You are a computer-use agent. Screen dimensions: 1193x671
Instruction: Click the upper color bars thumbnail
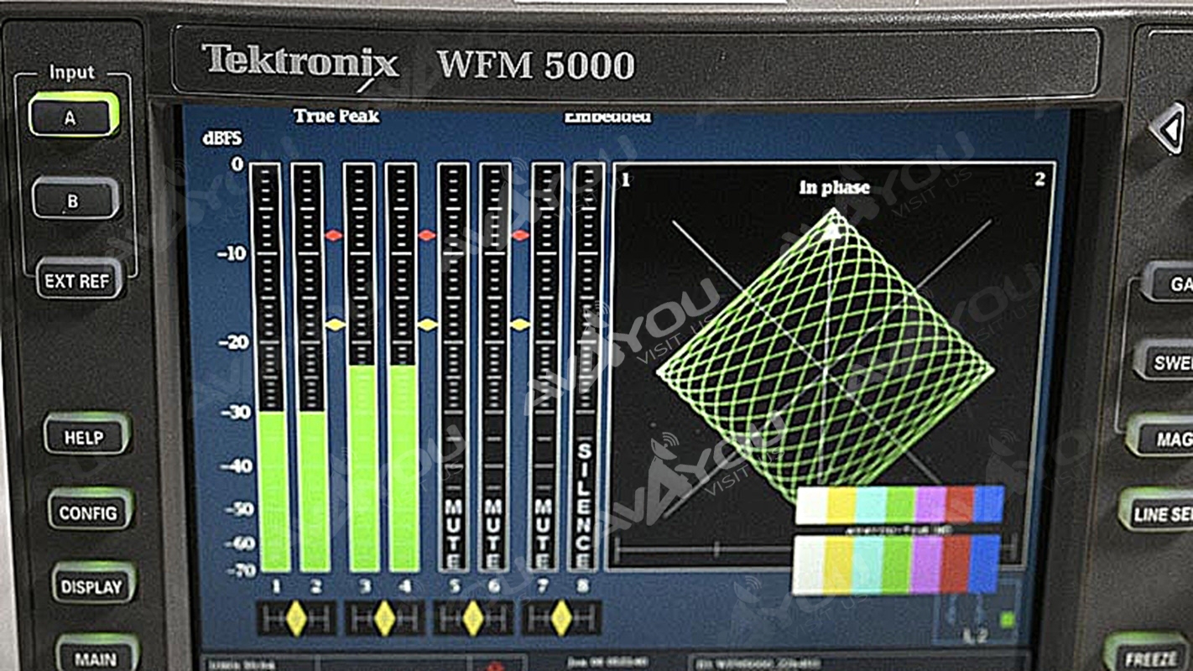[899, 505]
